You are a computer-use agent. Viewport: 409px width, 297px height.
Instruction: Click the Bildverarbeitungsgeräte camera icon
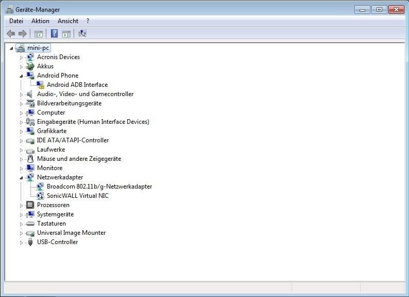tap(30, 103)
